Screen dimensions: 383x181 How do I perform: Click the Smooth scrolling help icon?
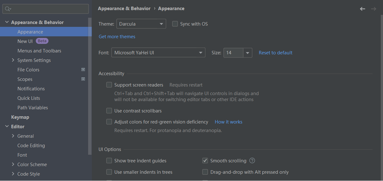click(252, 160)
